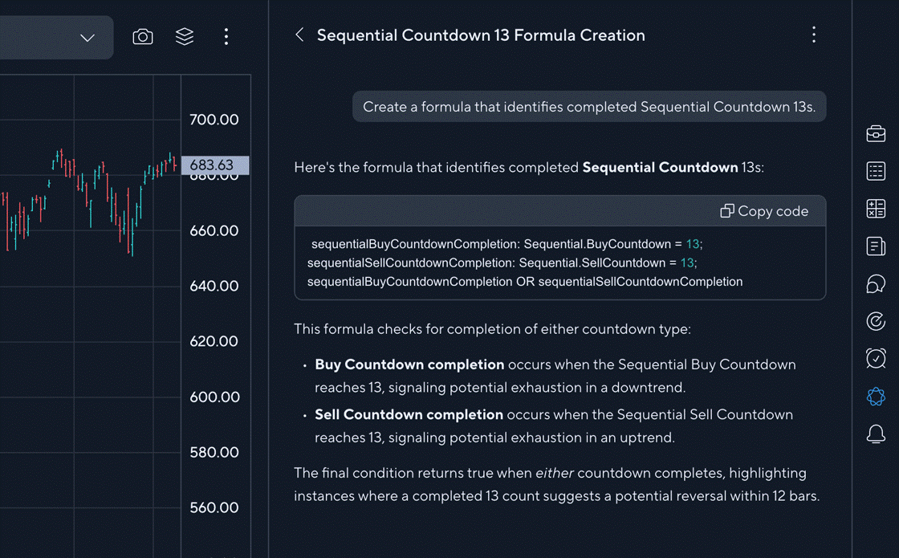The image size is (899, 558).
Task: Open the calculator icon in sidebar
Action: [876, 209]
